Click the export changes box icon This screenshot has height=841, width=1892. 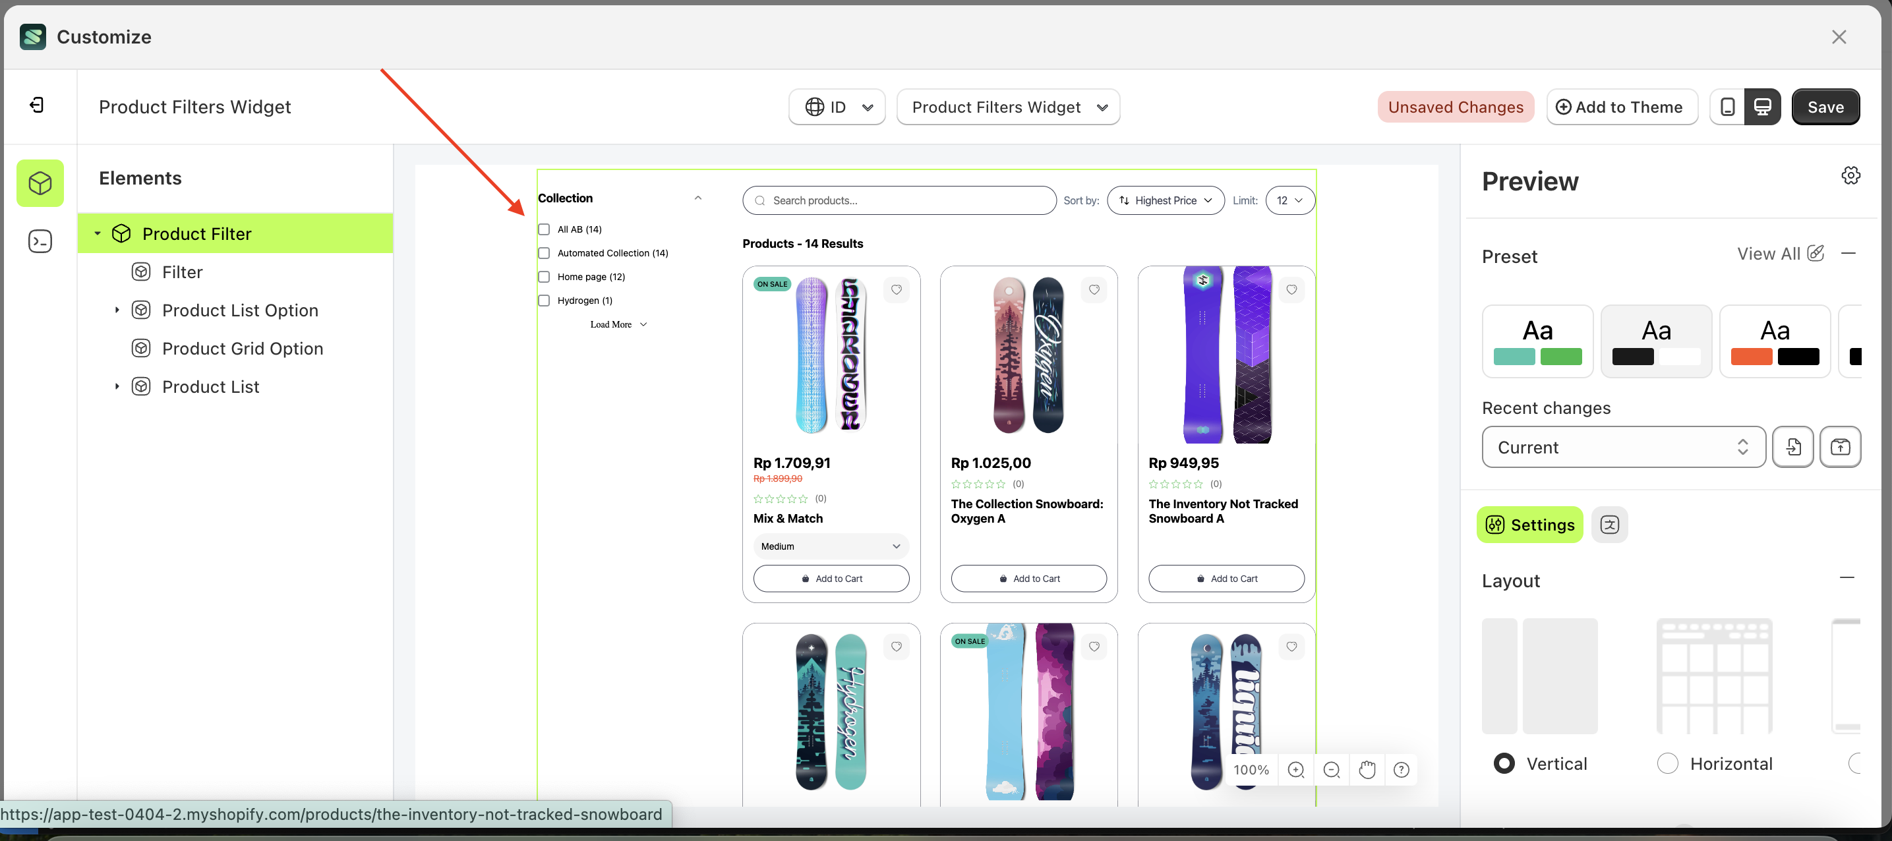(1840, 447)
